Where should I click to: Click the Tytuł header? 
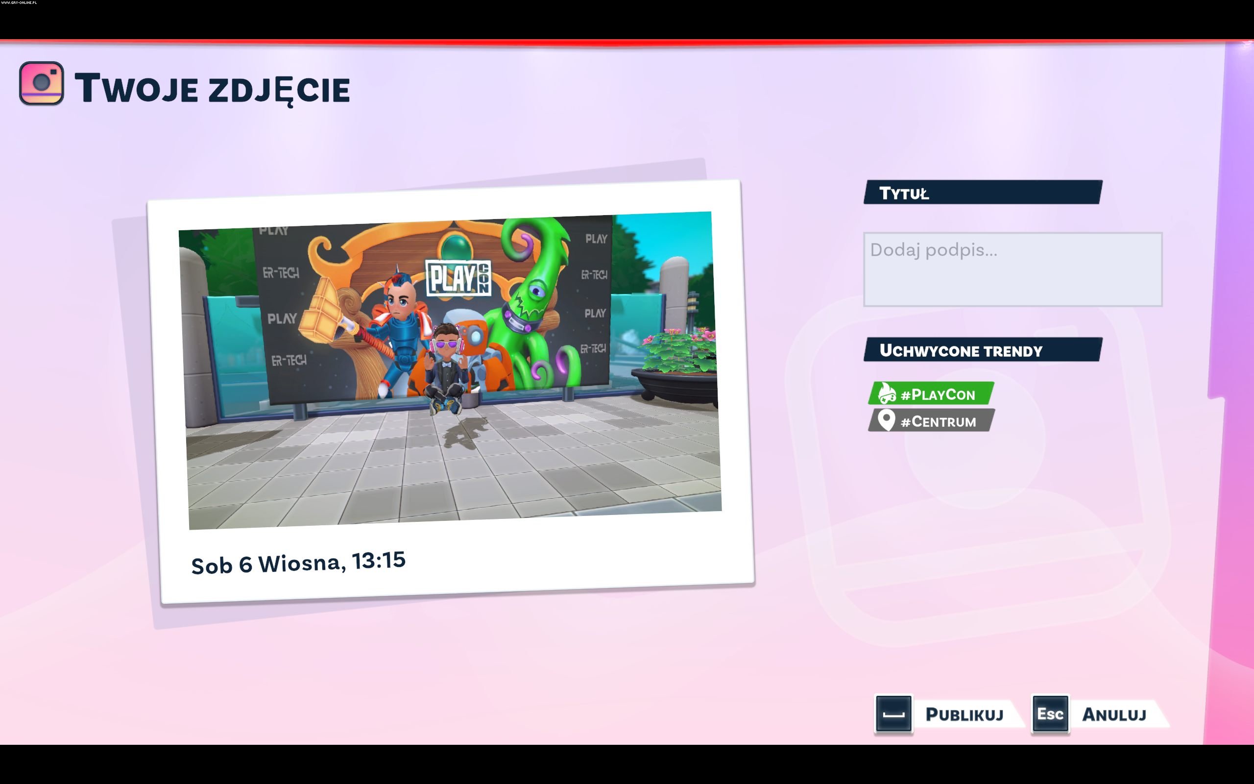[983, 193]
